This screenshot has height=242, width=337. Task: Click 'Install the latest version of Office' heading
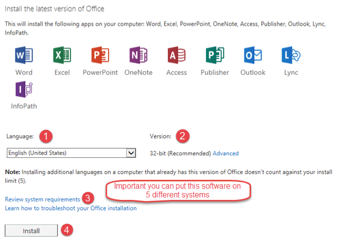[55, 9]
